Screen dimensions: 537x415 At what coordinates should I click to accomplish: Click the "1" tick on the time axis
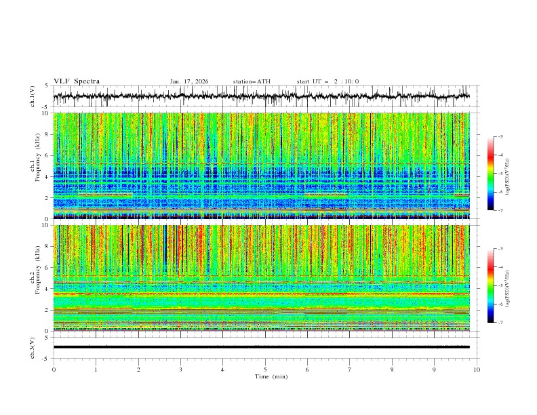(x=96, y=370)
